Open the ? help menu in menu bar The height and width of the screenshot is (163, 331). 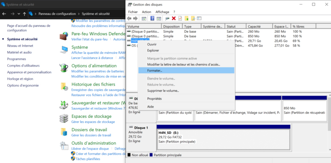(174, 12)
